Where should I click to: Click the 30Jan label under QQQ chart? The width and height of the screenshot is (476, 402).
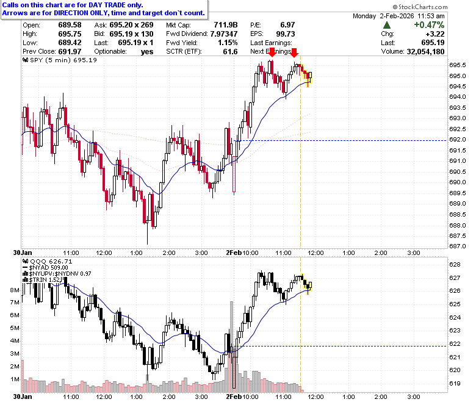(x=22, y=397)
